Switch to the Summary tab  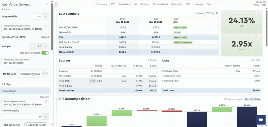click(x=102, y=4)
